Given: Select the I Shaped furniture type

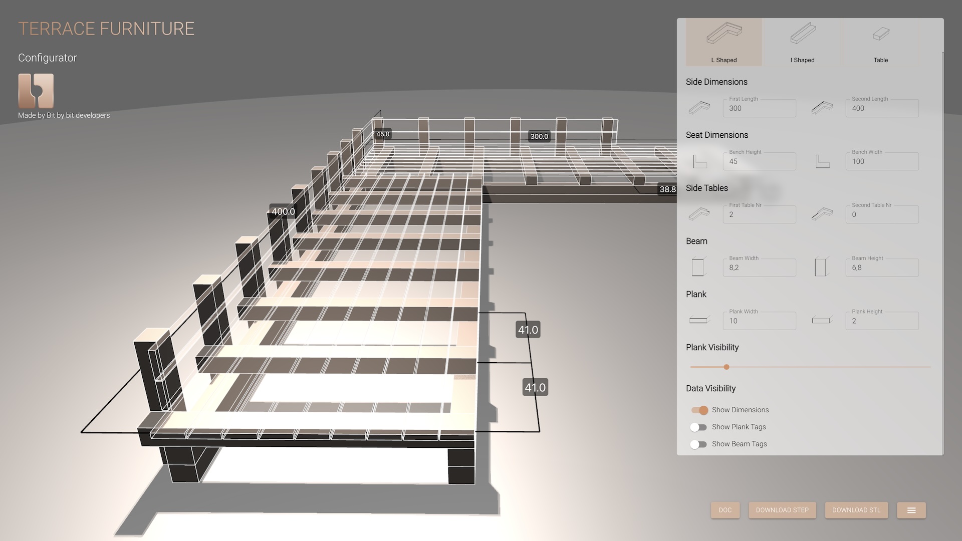Looking at the screenshot, I should click(x=803, y=42).
